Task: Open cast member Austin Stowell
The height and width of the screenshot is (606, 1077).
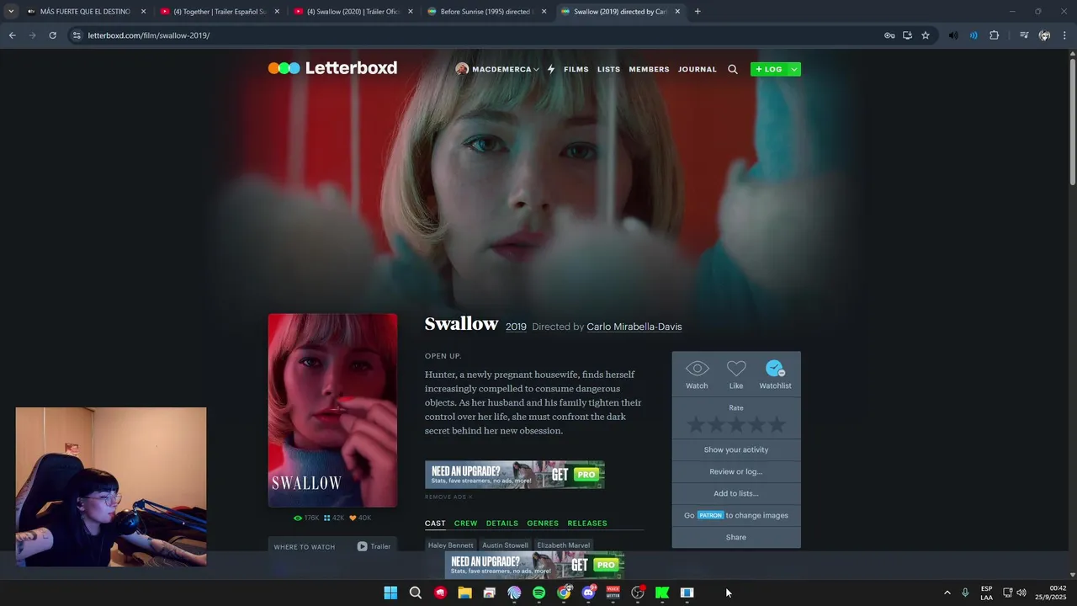Action: click(505, 545)
